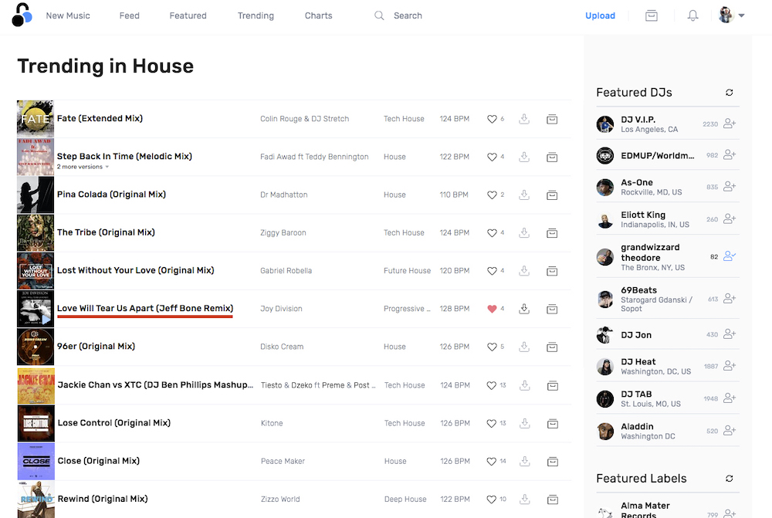
Task: Open the Close (Original Mix) artwork
Action: 36,462
